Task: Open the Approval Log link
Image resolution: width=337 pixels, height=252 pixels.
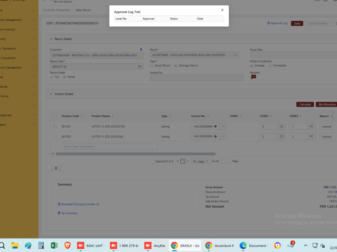Action: (277, 23)
